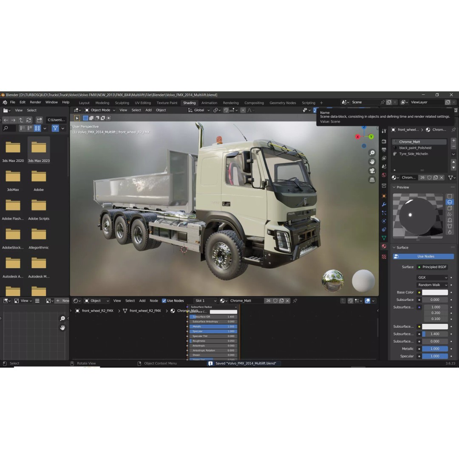The height and width of the screenshot is (459, 459).
Task: Unlink Chrome_Matt in properties panel
Action: coord(442,177)
